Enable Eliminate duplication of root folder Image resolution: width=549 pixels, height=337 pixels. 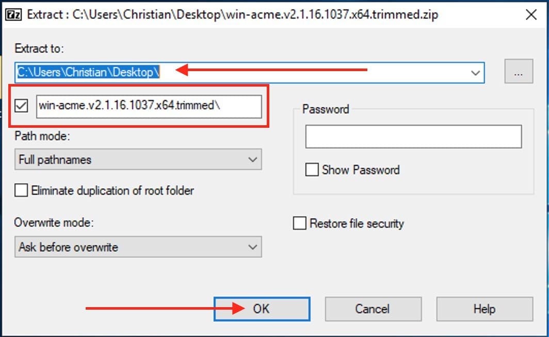tap(22, 191)
